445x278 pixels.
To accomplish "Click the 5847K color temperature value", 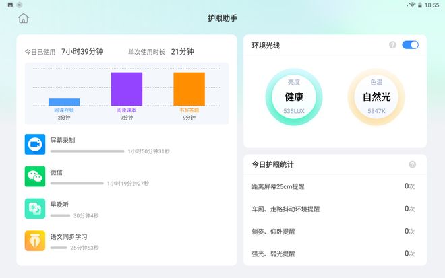I will point(377,111).
